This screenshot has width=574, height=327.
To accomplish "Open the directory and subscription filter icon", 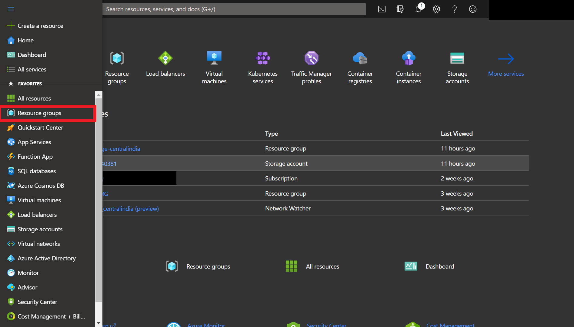I will [x=400, y=9].
